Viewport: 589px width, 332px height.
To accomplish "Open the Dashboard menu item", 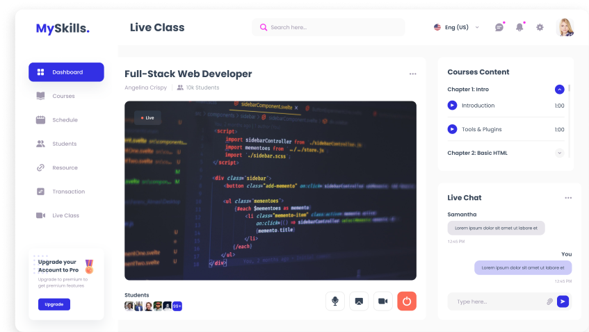I will coord(66,72).
